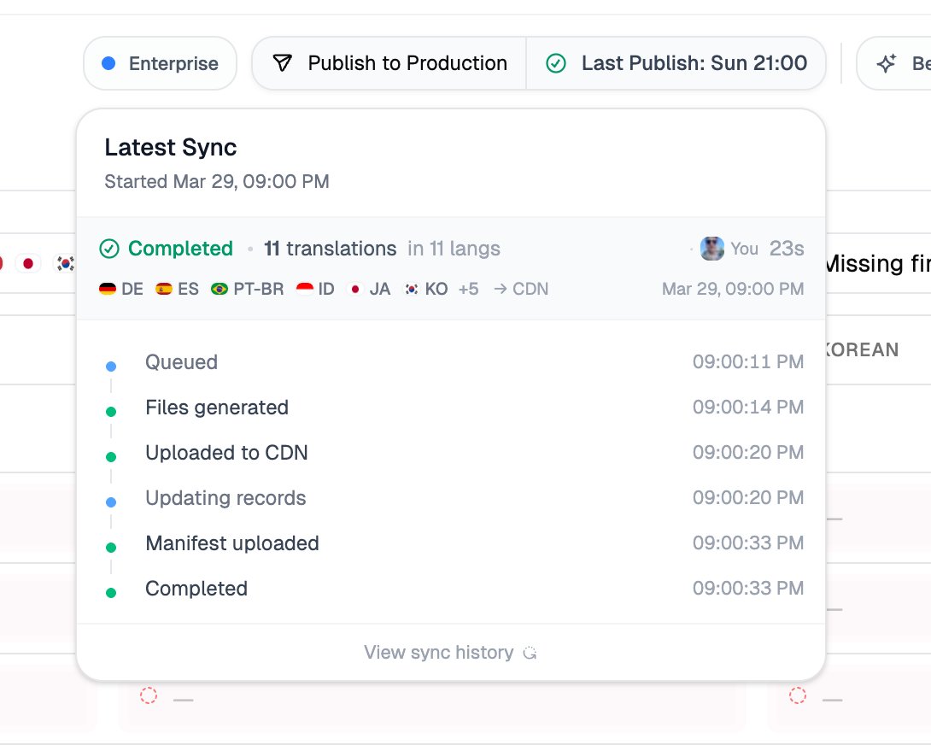This screenshot has height=745, width=931.
Task: Expand the +5 more languages indicator
Action: (x=468, y=289)
